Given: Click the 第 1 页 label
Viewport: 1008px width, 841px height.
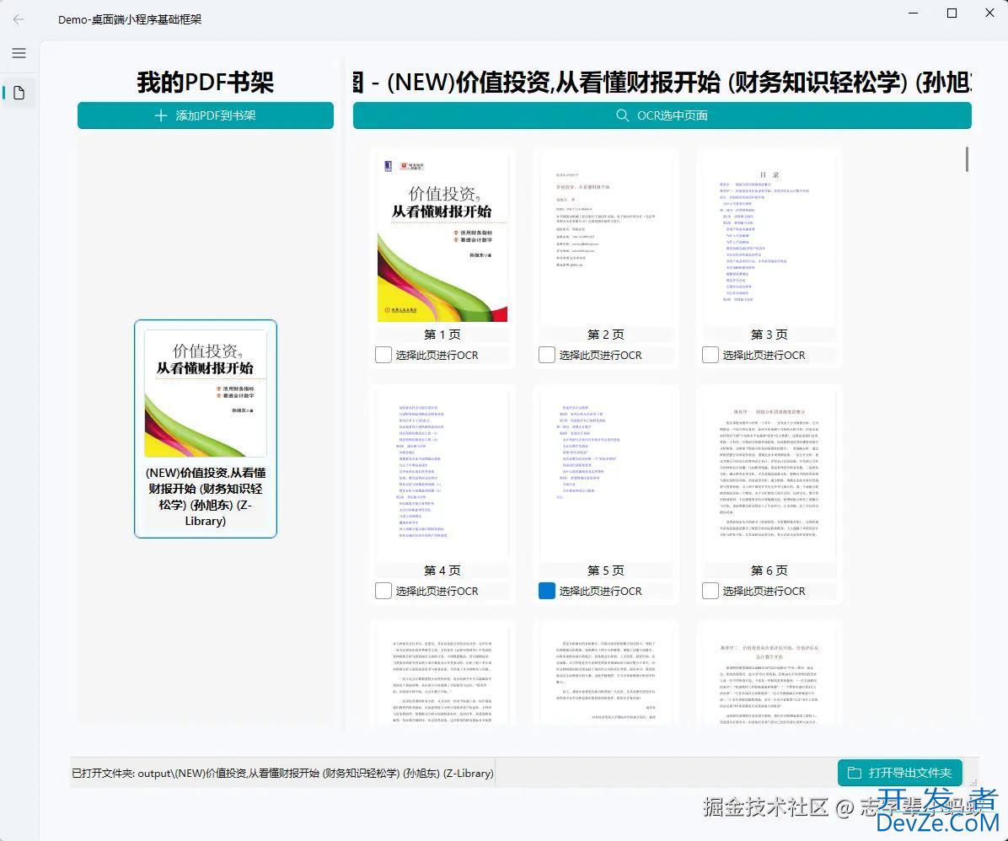Looking at the screenshot, I should tap(442, 335).
